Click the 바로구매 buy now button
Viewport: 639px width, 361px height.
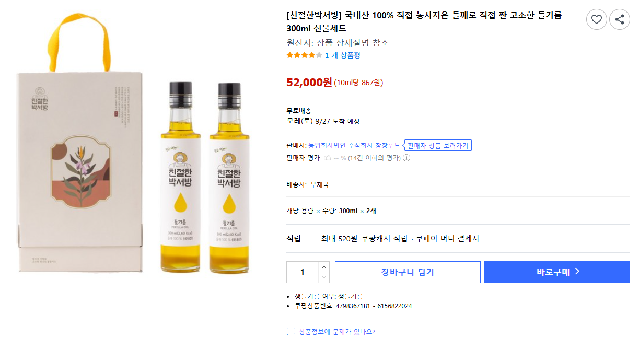[x=557, y=272]
